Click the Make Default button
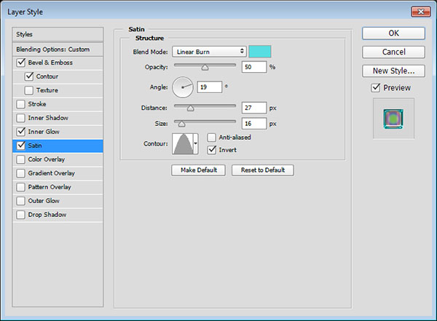 tap(198, 170)
